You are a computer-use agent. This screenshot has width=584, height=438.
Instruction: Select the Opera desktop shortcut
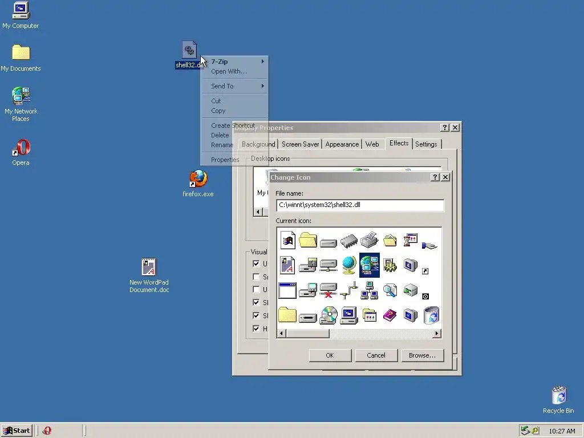pyautogui.click(x=21, y=152)
